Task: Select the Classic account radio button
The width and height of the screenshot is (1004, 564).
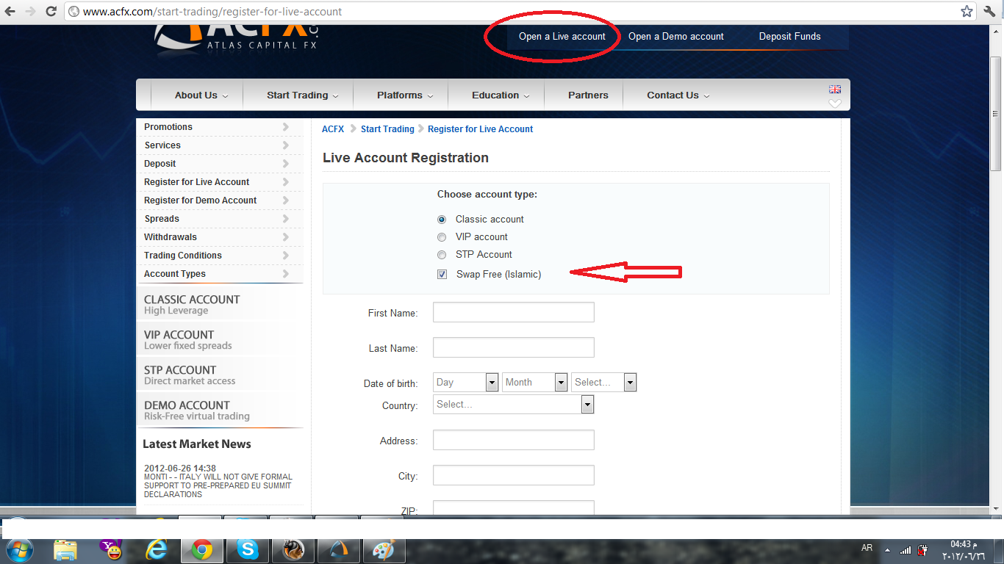Action: tap(442, 220)
